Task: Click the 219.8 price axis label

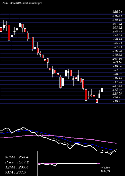Action: [x=116, y=101]
